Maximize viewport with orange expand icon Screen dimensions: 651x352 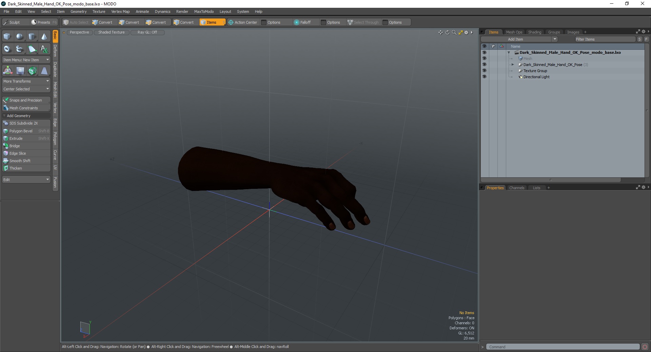coord(460,32)
